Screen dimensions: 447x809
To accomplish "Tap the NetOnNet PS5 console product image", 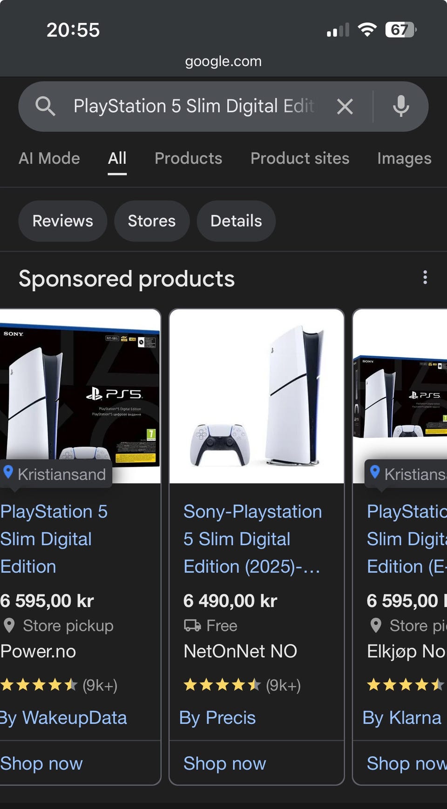I will 257,396.
